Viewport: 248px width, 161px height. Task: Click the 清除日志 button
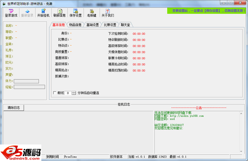point(14,108)
